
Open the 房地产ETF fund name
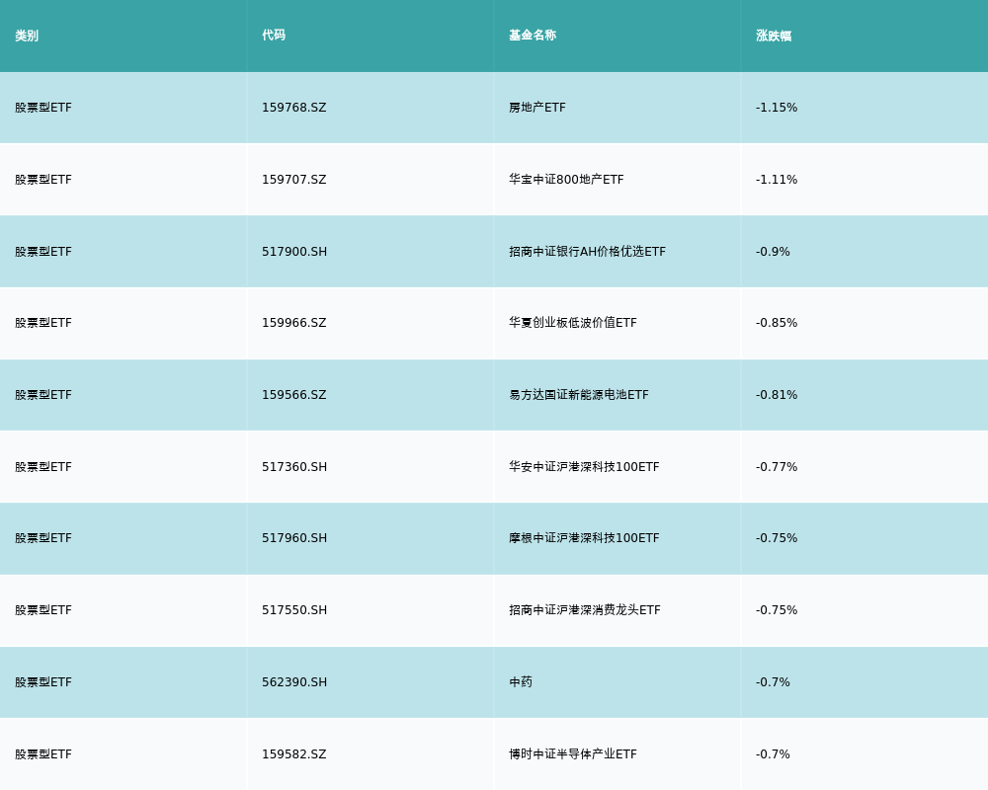coord(537,108)
